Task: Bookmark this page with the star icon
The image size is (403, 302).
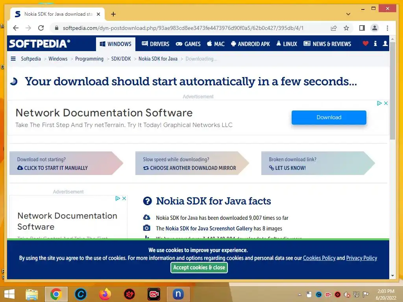Action: pyautogui.click(x=346, y=28)
